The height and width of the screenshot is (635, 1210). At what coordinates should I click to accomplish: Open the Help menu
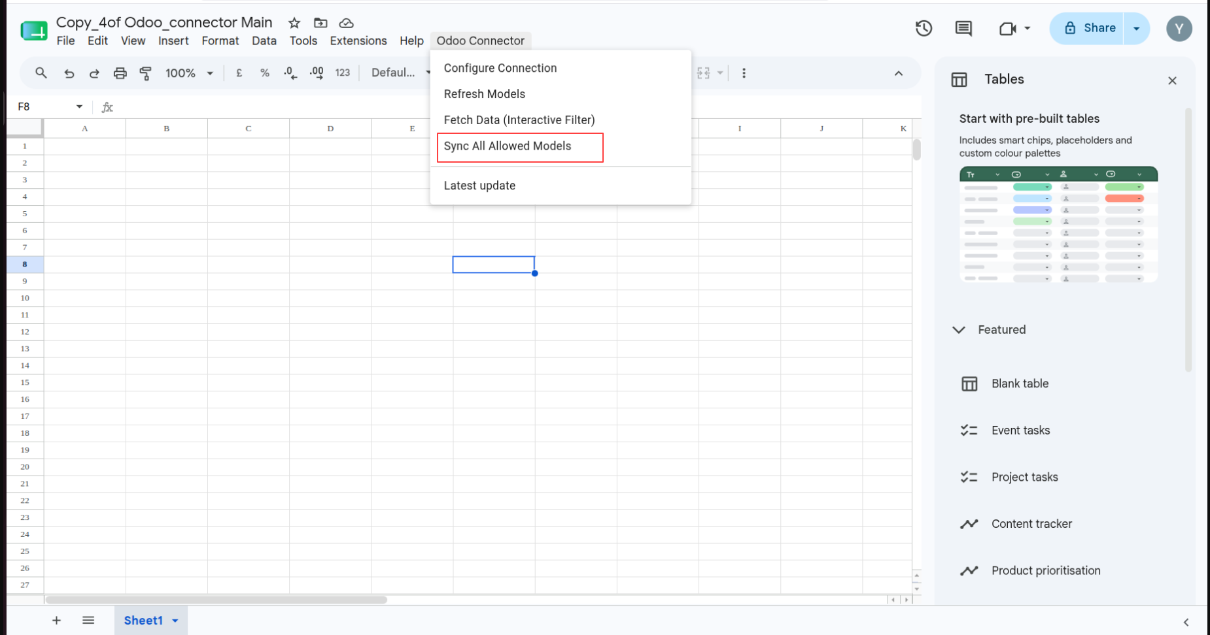click(x=411, y=41)
